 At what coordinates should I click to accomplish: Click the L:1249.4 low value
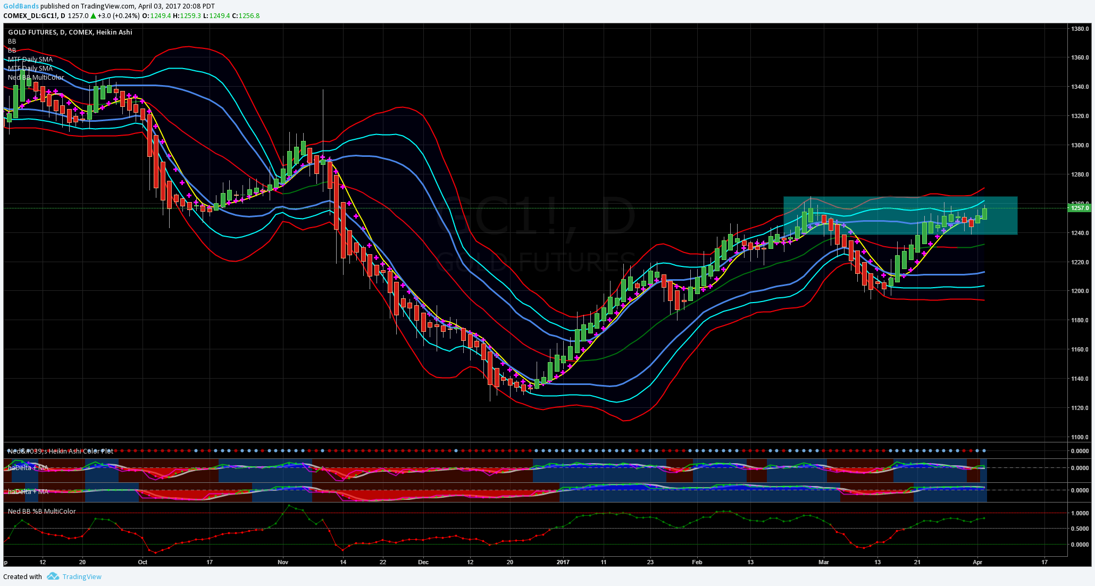coord(216,16)
